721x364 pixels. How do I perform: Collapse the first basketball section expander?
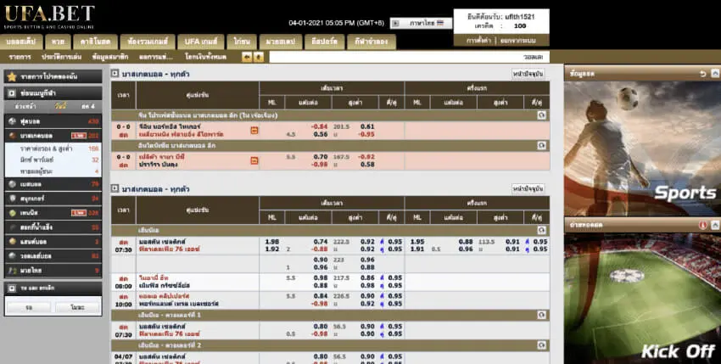point(115,74)
